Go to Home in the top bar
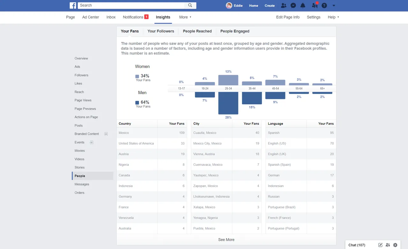This screenshot has width=408, height=249. pyautogui.click(x=253, y=6)
